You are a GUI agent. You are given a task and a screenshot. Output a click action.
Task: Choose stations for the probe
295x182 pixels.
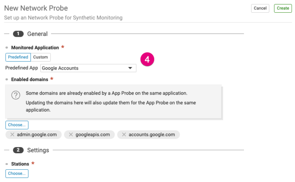click(17, 174)
